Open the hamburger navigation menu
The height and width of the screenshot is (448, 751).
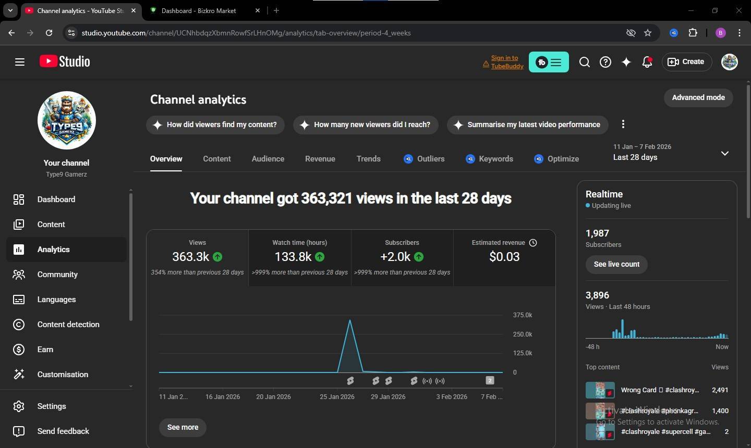[x=20, y=62]
